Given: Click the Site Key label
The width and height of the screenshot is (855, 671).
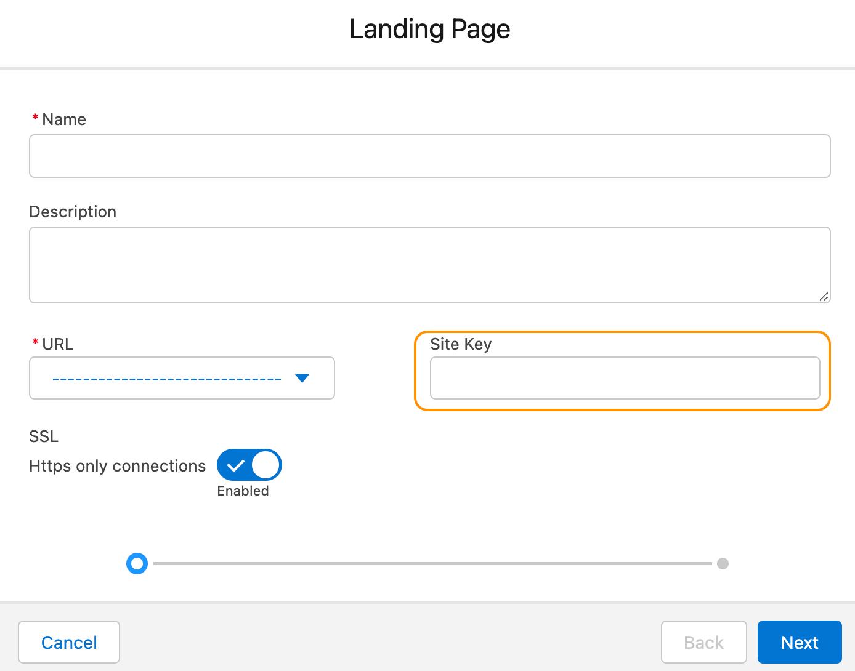Looking at the screenshot, I should tap(460, 344).
